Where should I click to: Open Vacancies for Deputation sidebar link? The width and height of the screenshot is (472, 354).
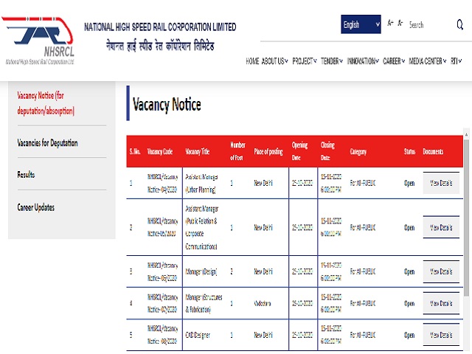click(x=47, y=142)
